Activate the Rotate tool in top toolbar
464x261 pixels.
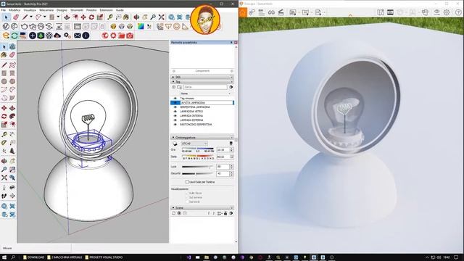click(92, 17)
